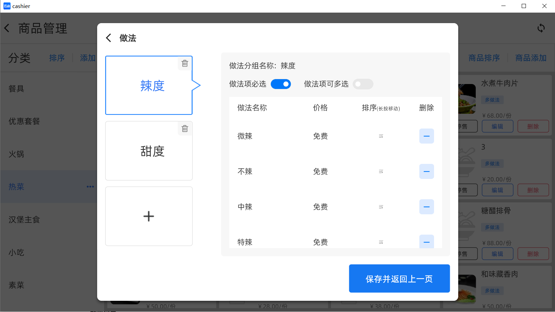This screenshot has height=312, width=555.
Task: Add a new 做法 group with the plus card
Action: (x=149, y=216)
